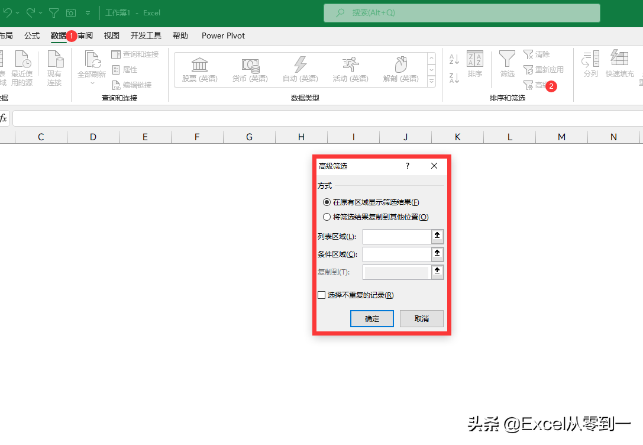The width and height of the screenshot is (643, 445).
Task: Select 'Filter the list in place' radio button
Action: click(x=327, y=202)
